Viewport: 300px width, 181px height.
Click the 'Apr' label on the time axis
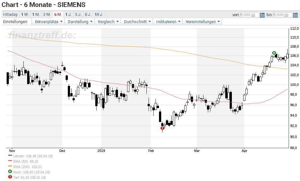point(244,151)
